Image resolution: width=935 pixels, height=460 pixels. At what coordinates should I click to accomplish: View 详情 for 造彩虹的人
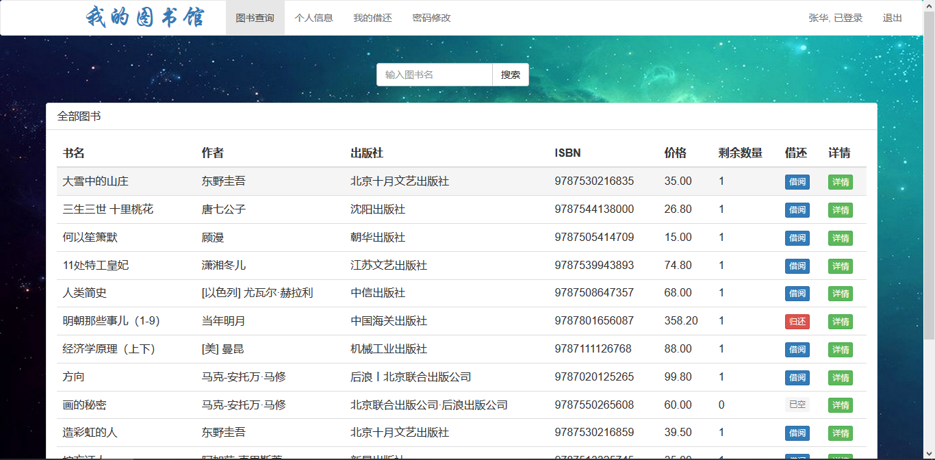841,433
